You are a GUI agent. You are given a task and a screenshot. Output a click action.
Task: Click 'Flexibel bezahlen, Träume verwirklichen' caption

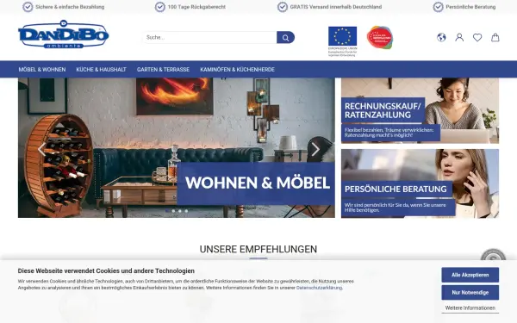(389, 133)
